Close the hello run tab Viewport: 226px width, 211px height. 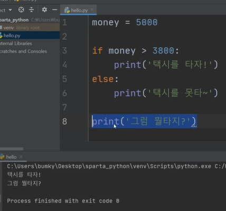point(21,157)
